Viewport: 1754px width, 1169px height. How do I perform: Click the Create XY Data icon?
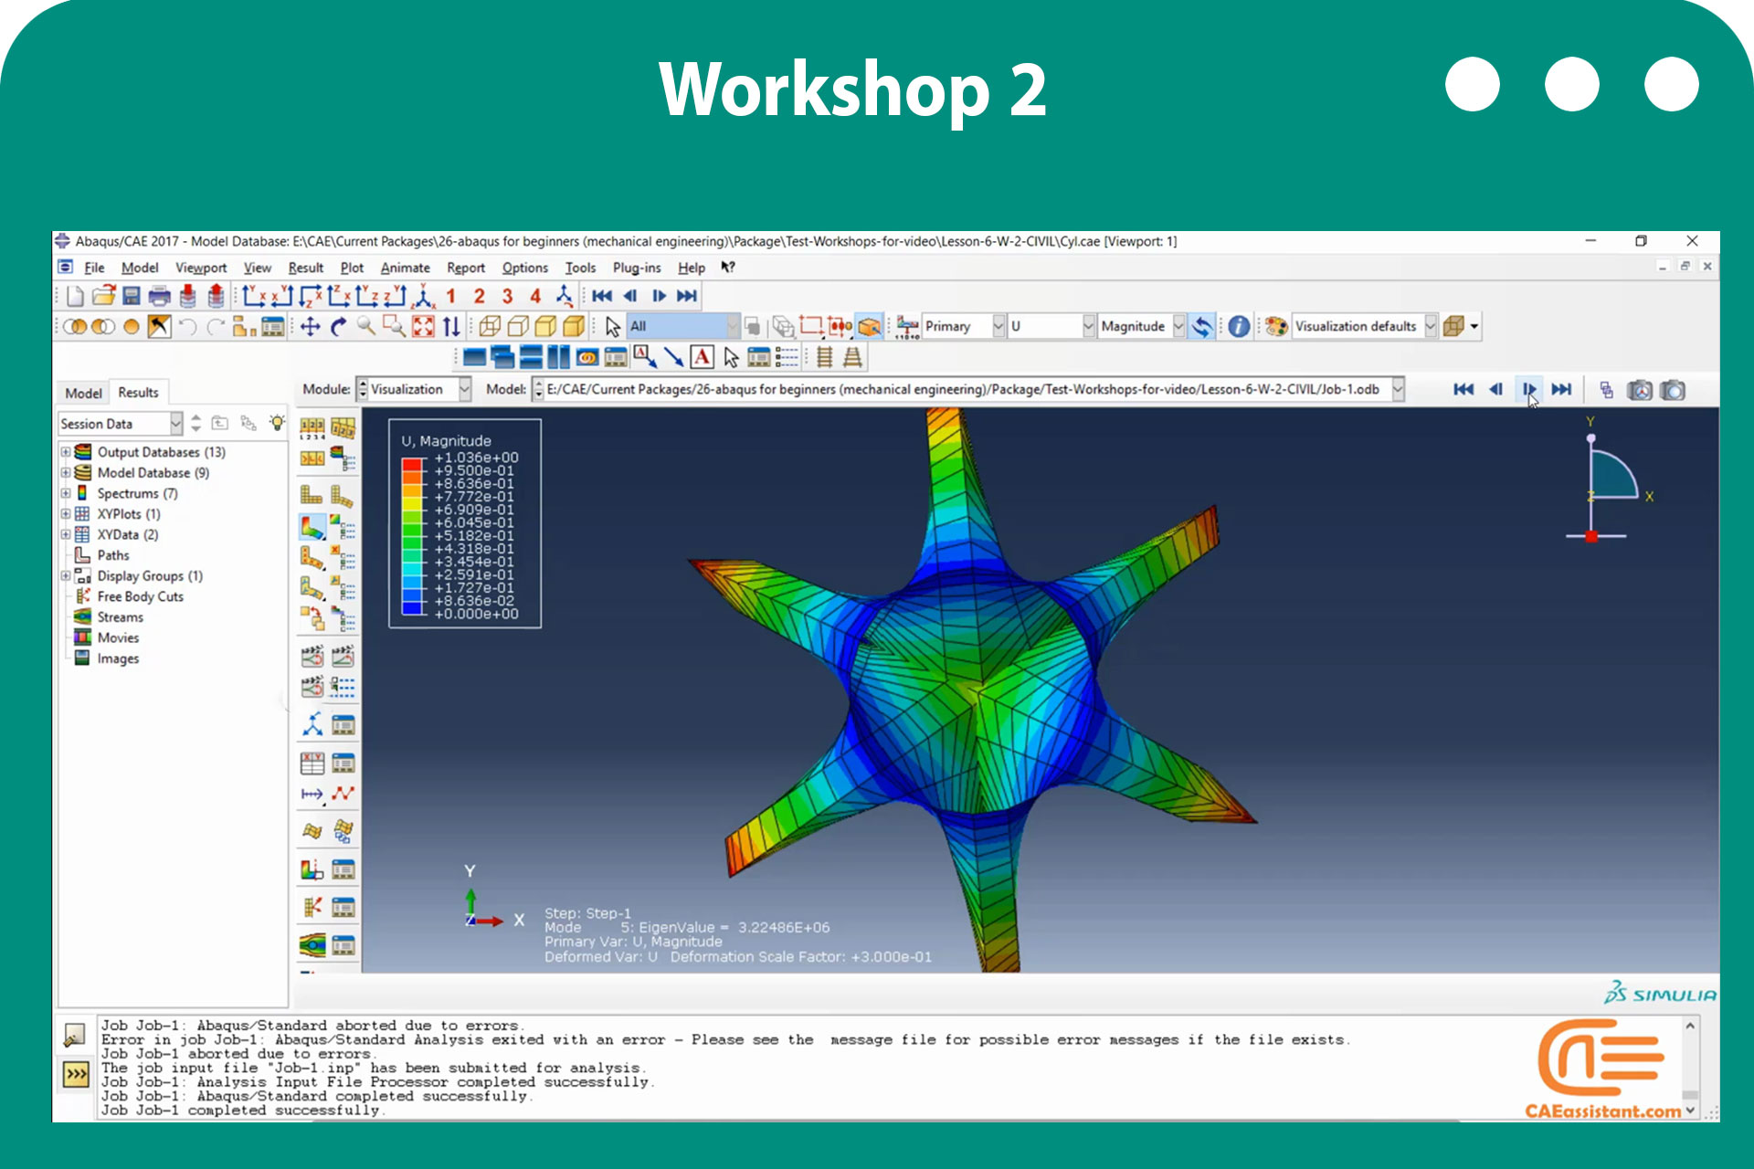[x=312, y=763]
